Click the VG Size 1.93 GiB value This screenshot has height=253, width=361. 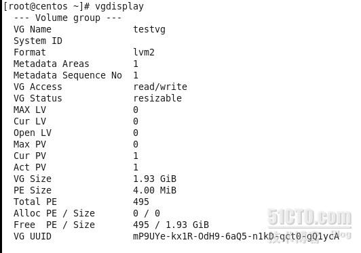click(155, 179)
